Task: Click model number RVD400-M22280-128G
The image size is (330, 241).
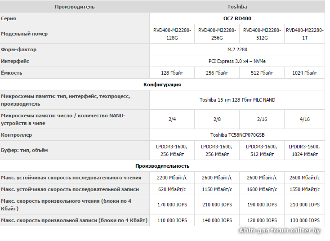Action: (172, 34)
